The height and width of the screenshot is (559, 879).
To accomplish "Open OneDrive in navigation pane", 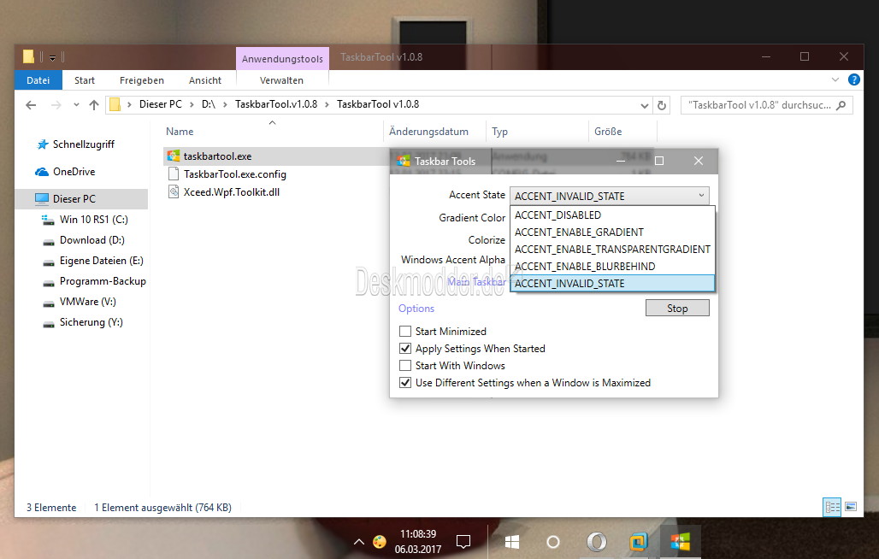I will pos(74,172).
